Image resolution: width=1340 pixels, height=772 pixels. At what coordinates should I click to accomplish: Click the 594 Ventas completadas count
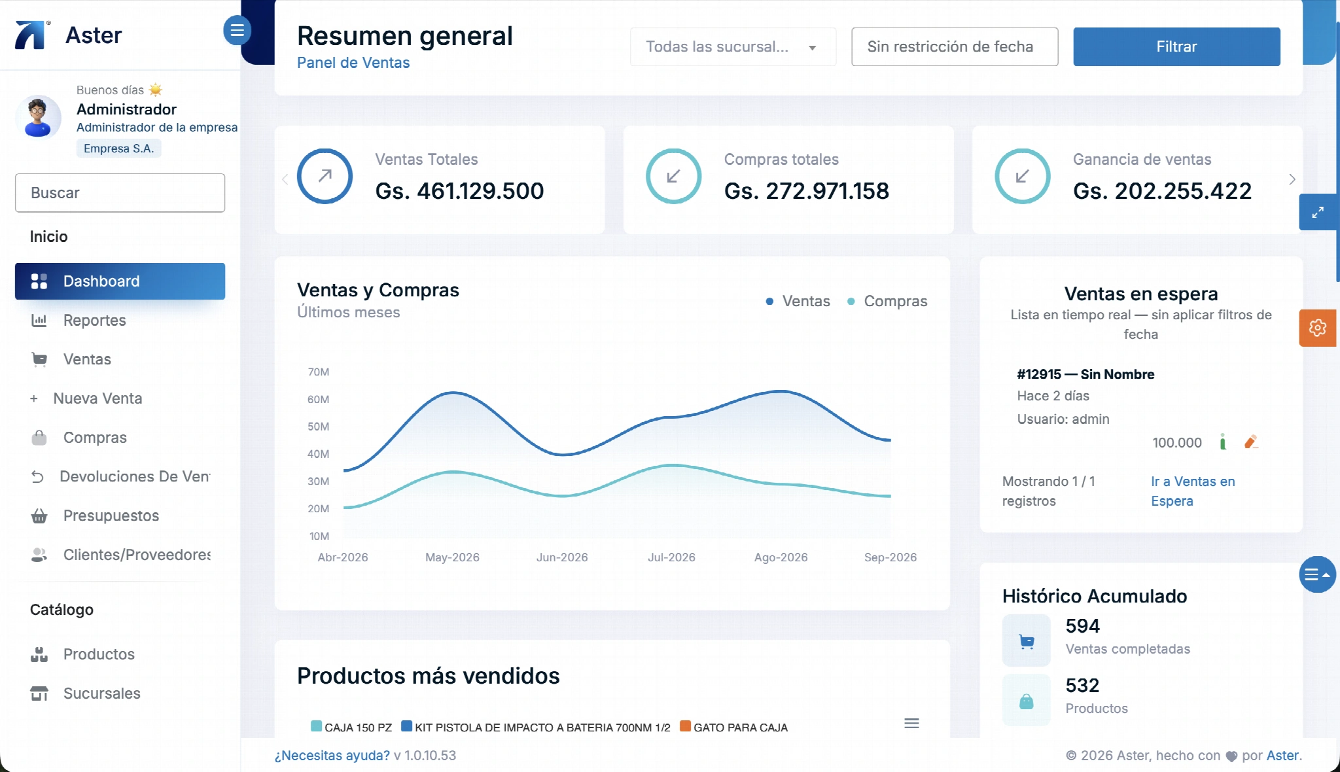click(x=1082, y=626)
